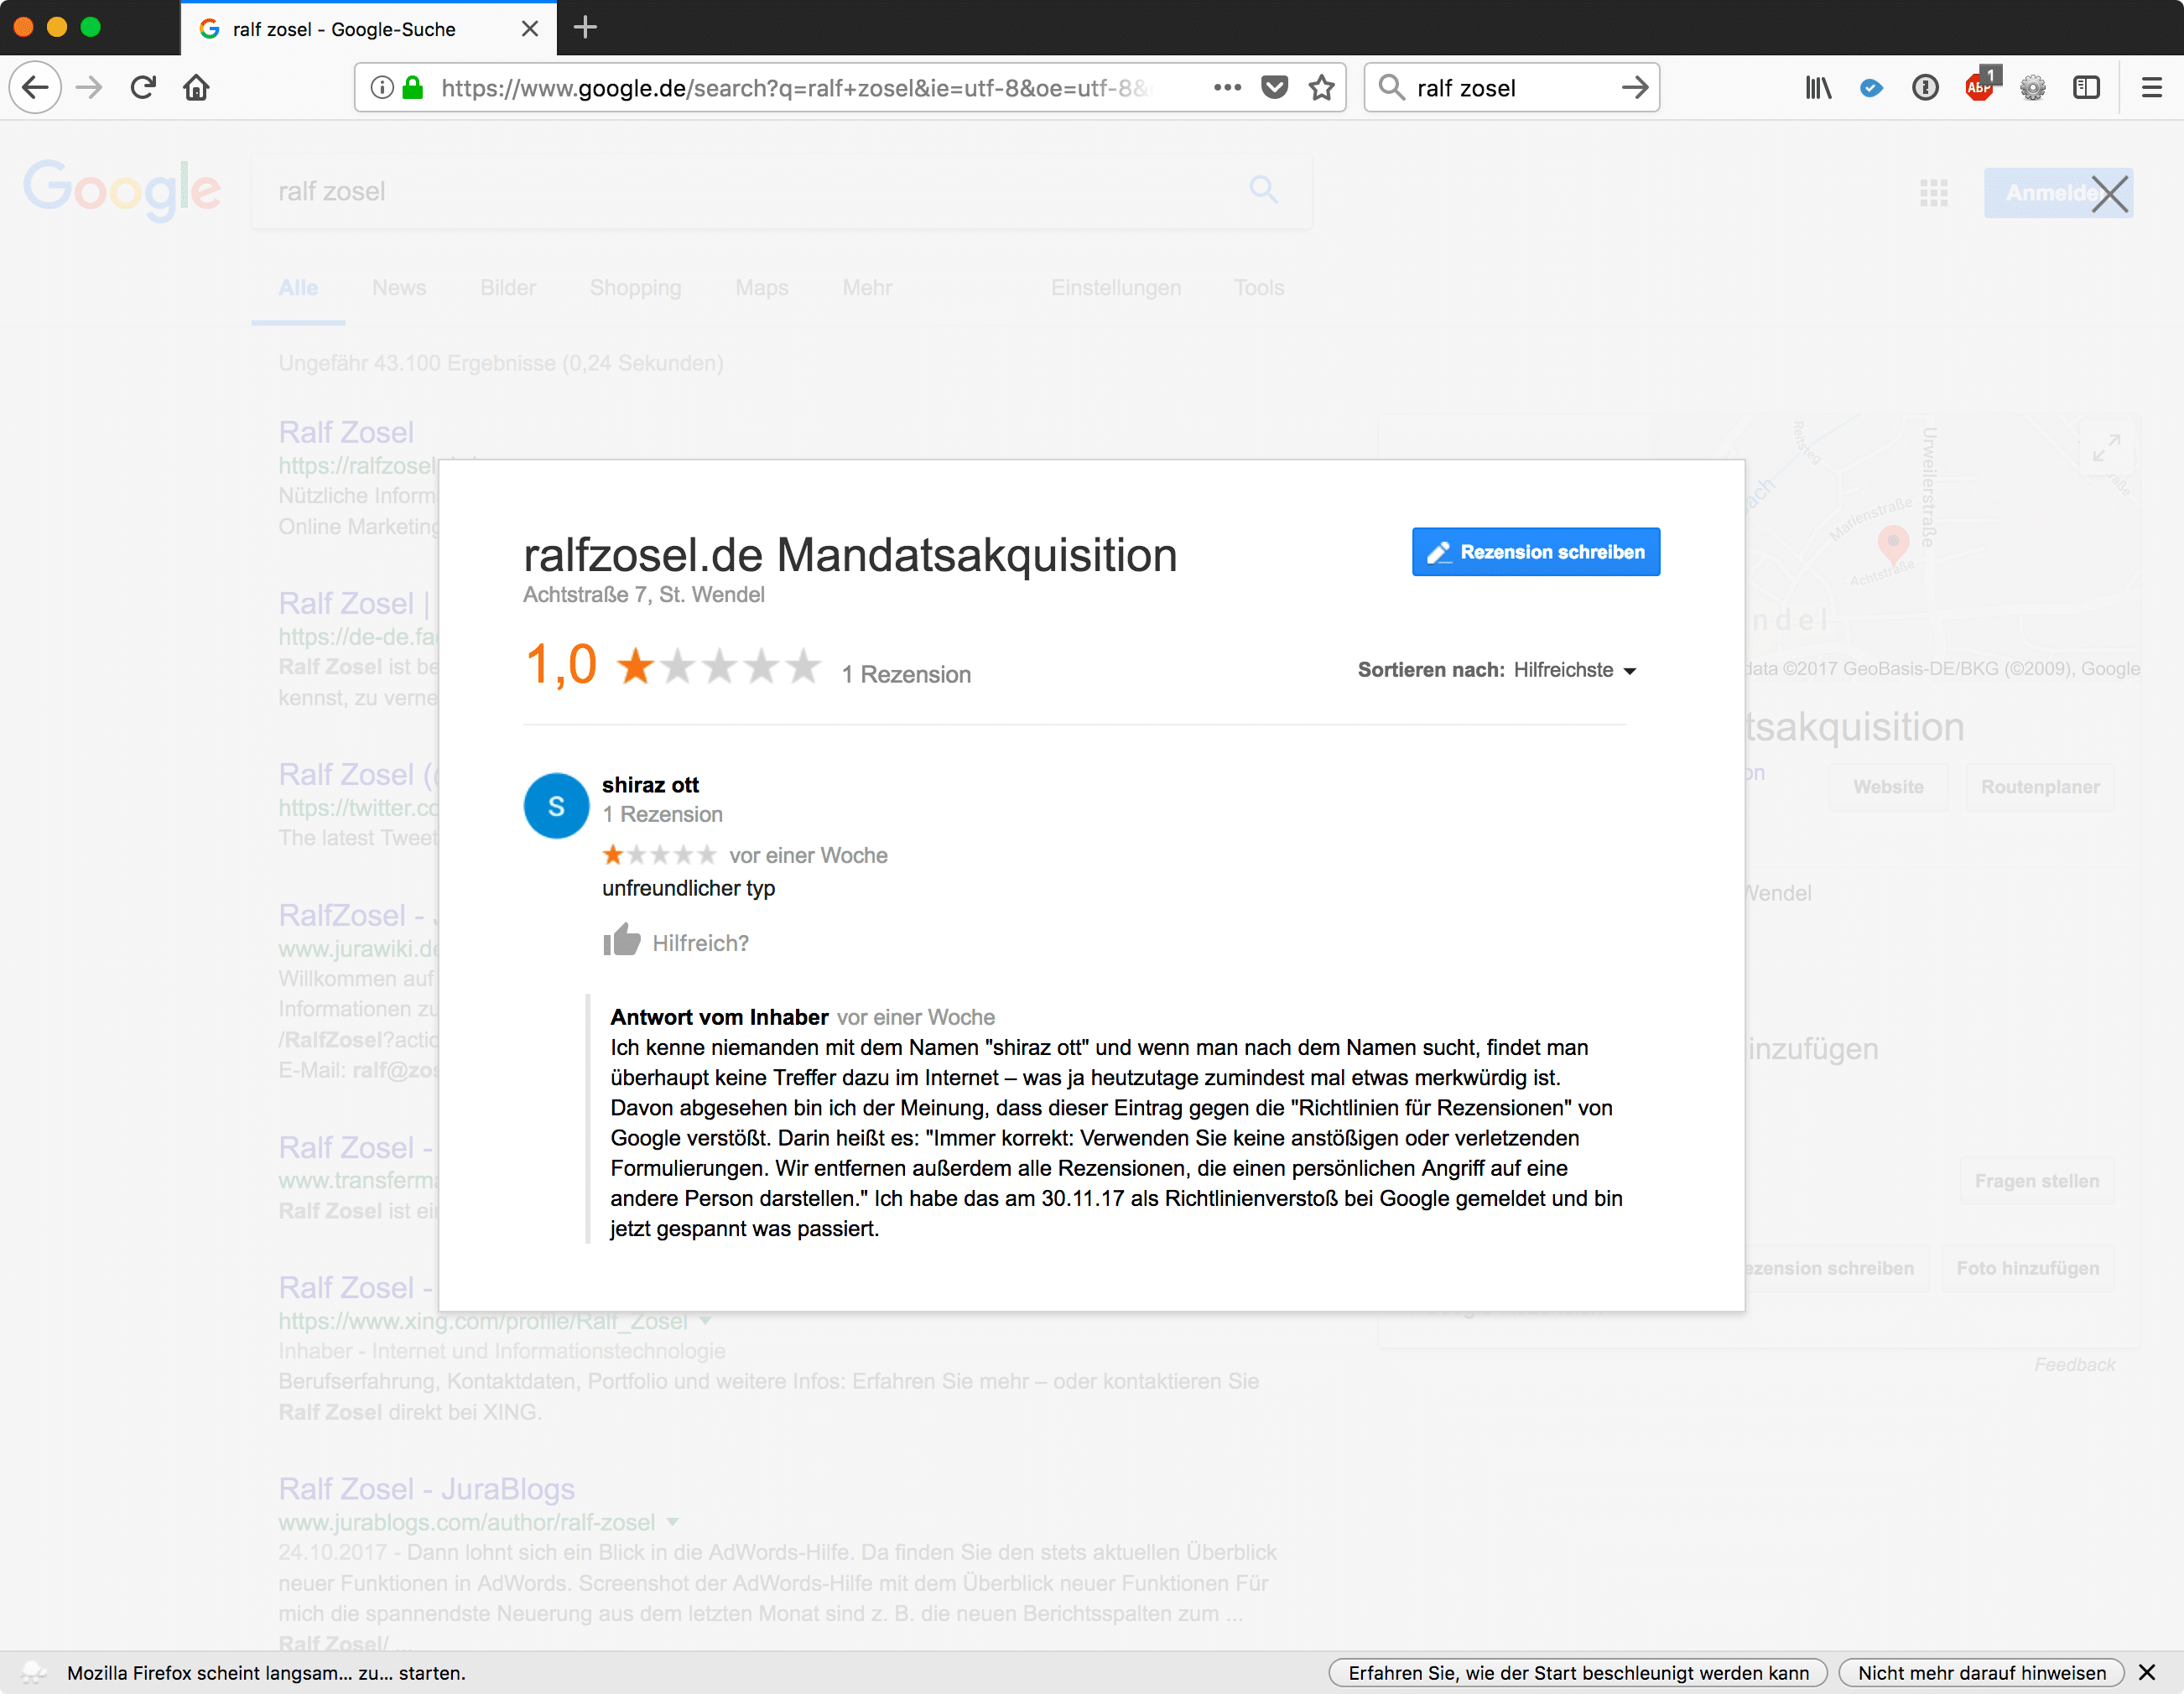Viewport: 2184px width, 1694px height.
Task: Click the reload page icon
Action: (143, 88)
